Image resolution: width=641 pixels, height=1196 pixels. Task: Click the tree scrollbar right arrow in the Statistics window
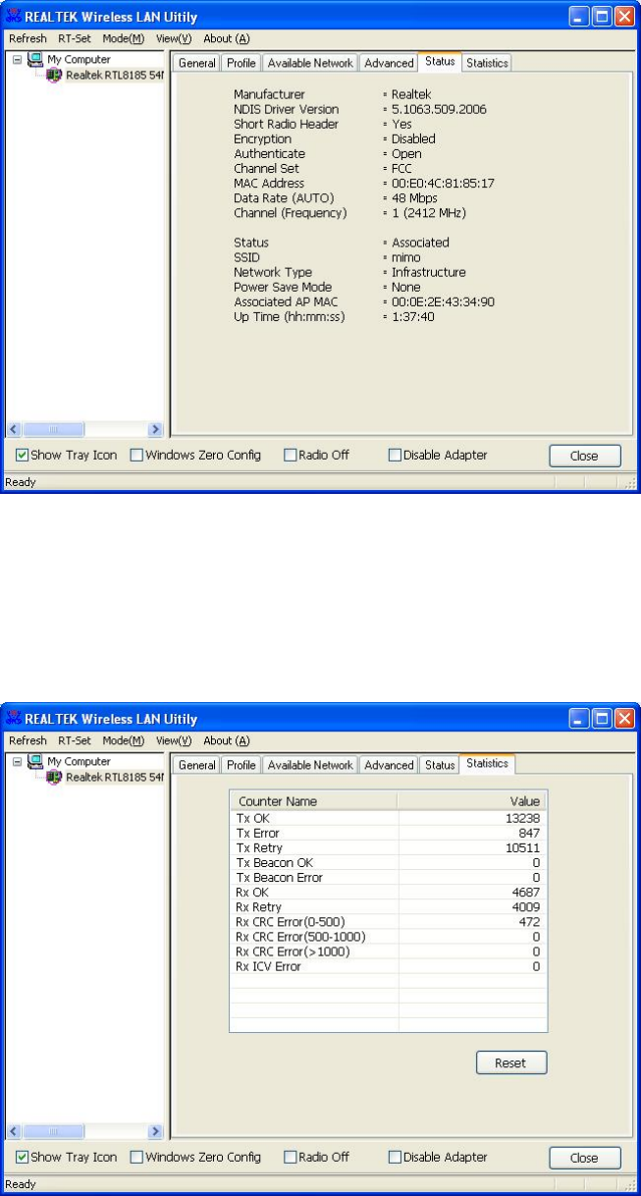coord(155,1131)
